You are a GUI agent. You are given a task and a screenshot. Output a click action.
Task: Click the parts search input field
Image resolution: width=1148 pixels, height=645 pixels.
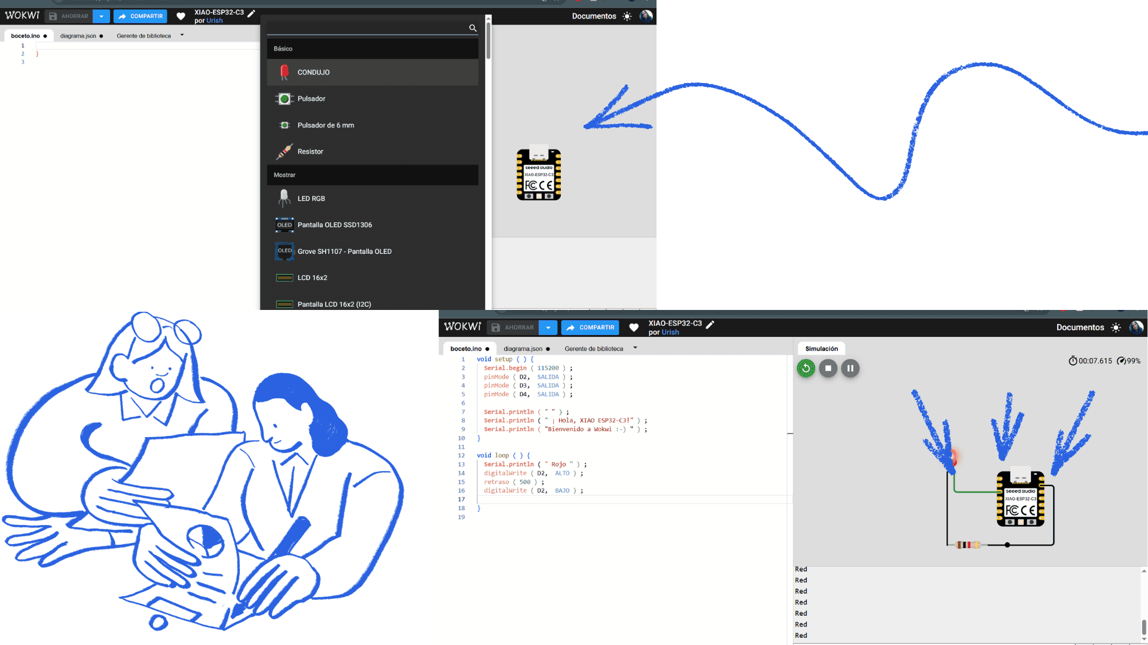(367, 28)
